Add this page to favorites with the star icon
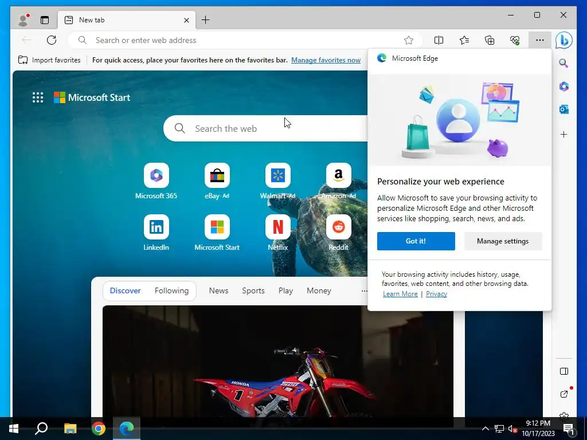The width and height of the screenshot is (587, 440). 409,40
